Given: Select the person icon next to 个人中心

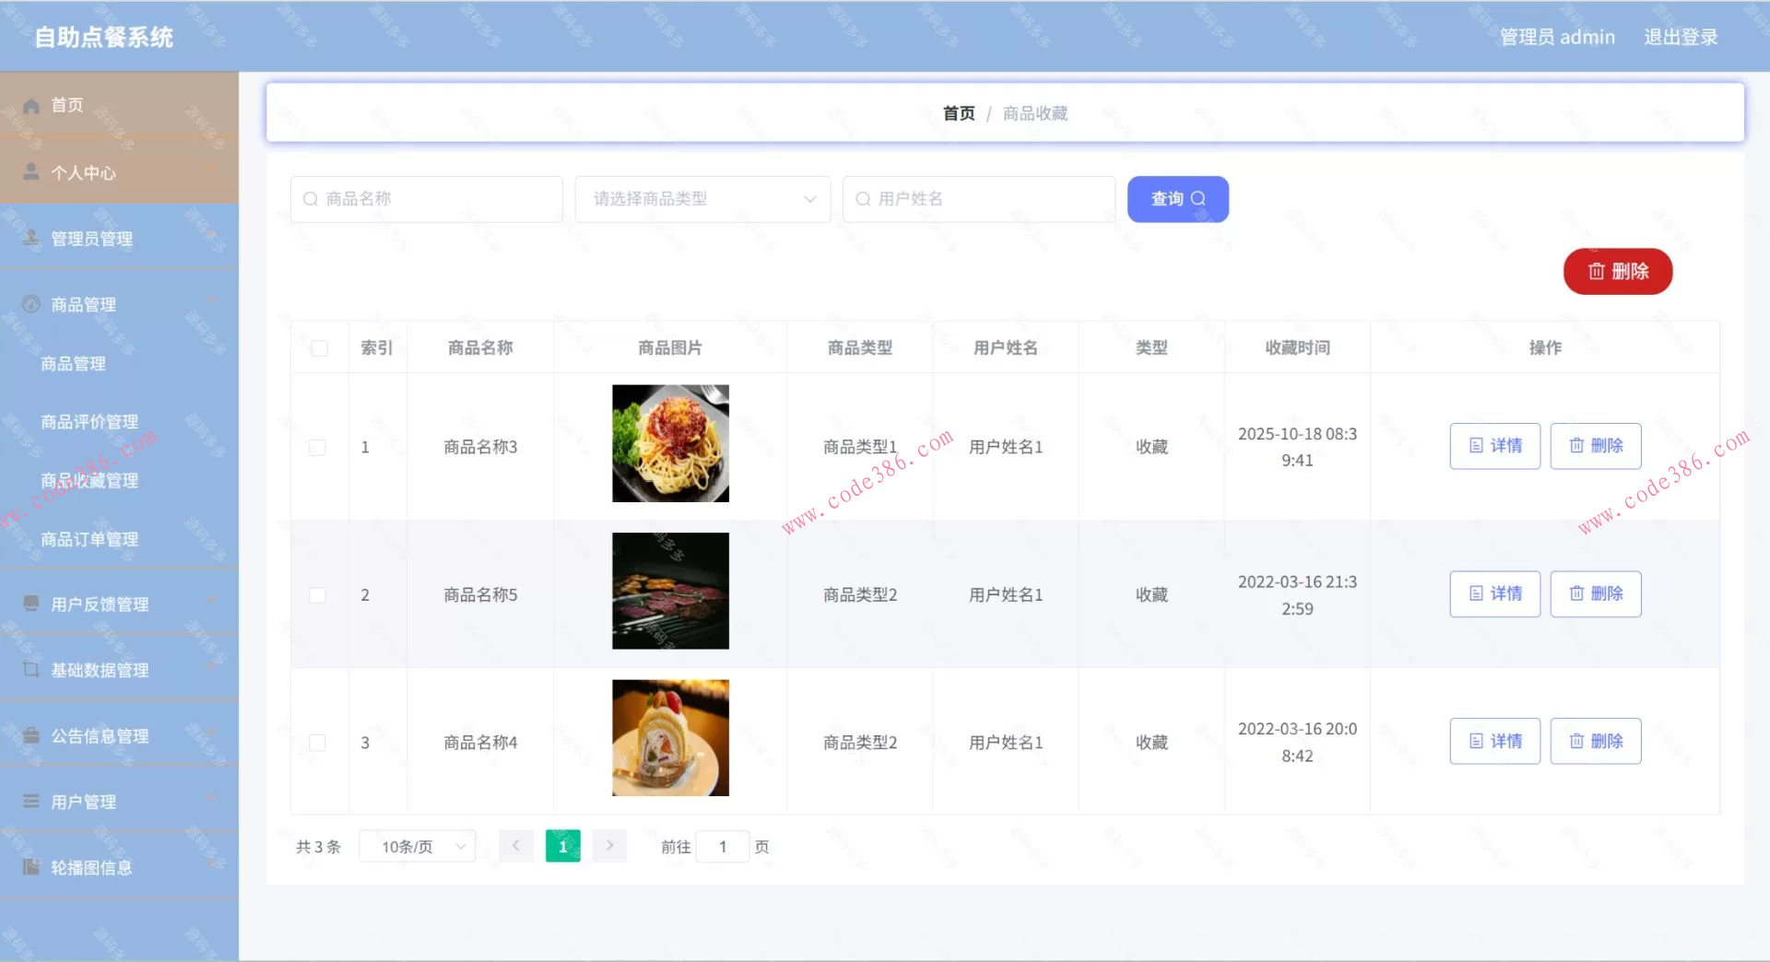Looking at the screenshot, I should [29, 170].
